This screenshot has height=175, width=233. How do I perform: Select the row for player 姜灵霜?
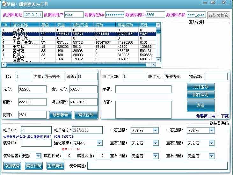pos(79,51)
